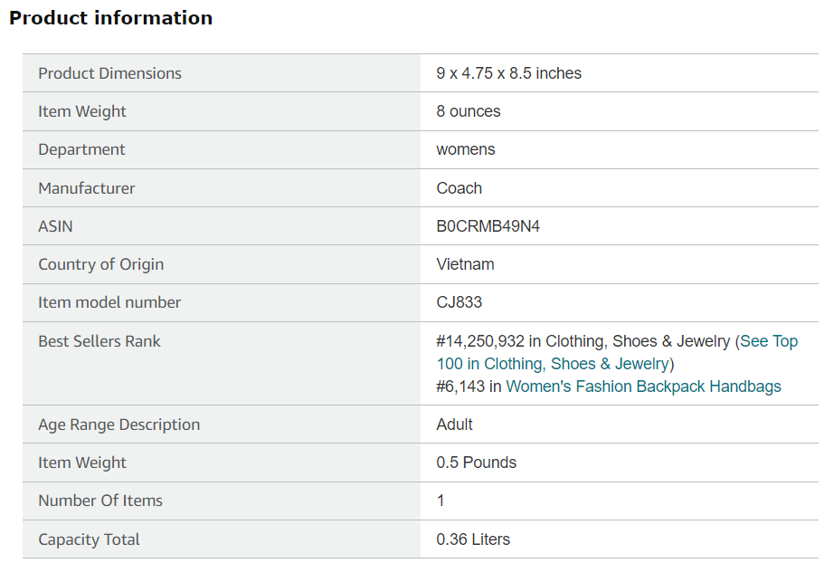
Task: Click the Age Range Description label
Action: point(118,425)
